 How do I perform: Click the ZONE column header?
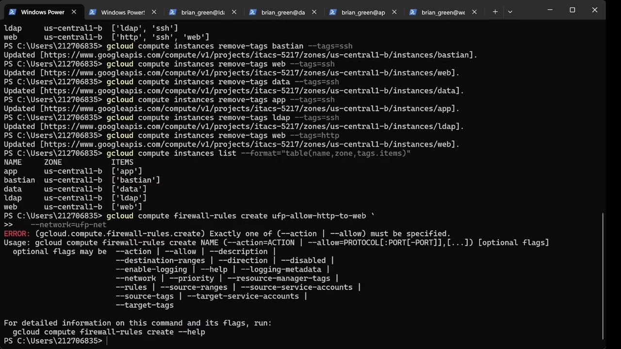pos(53,162)
